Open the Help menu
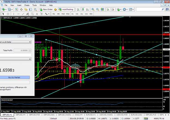This screenshot has height=120, width=170. coord(51,5)
